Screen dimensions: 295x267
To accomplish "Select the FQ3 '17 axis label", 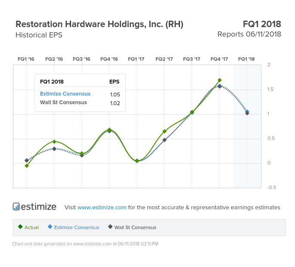I will (x=192, y=59).
